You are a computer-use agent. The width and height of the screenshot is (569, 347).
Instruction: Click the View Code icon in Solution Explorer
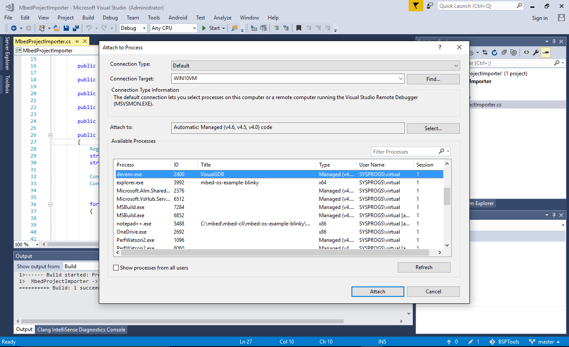pos(526,52)
